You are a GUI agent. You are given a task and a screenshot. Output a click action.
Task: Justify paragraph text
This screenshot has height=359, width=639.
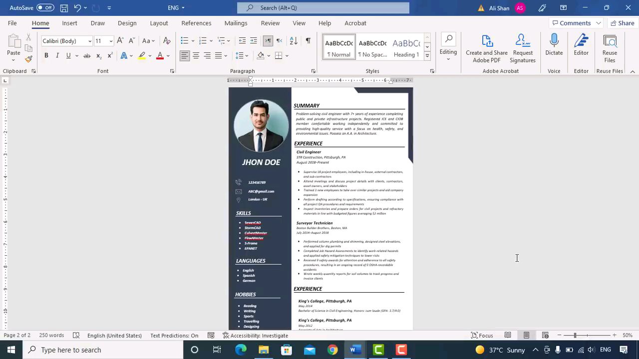pyautogui.click(x=218, y=55)
